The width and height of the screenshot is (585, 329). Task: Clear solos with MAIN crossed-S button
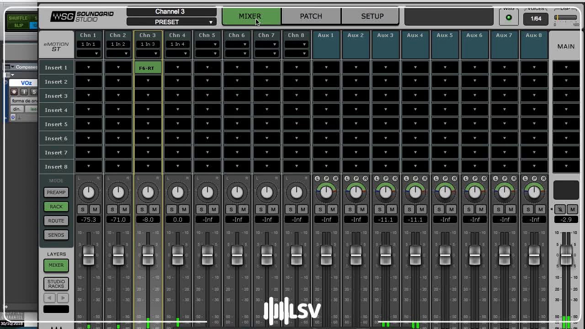pos(560,209)
